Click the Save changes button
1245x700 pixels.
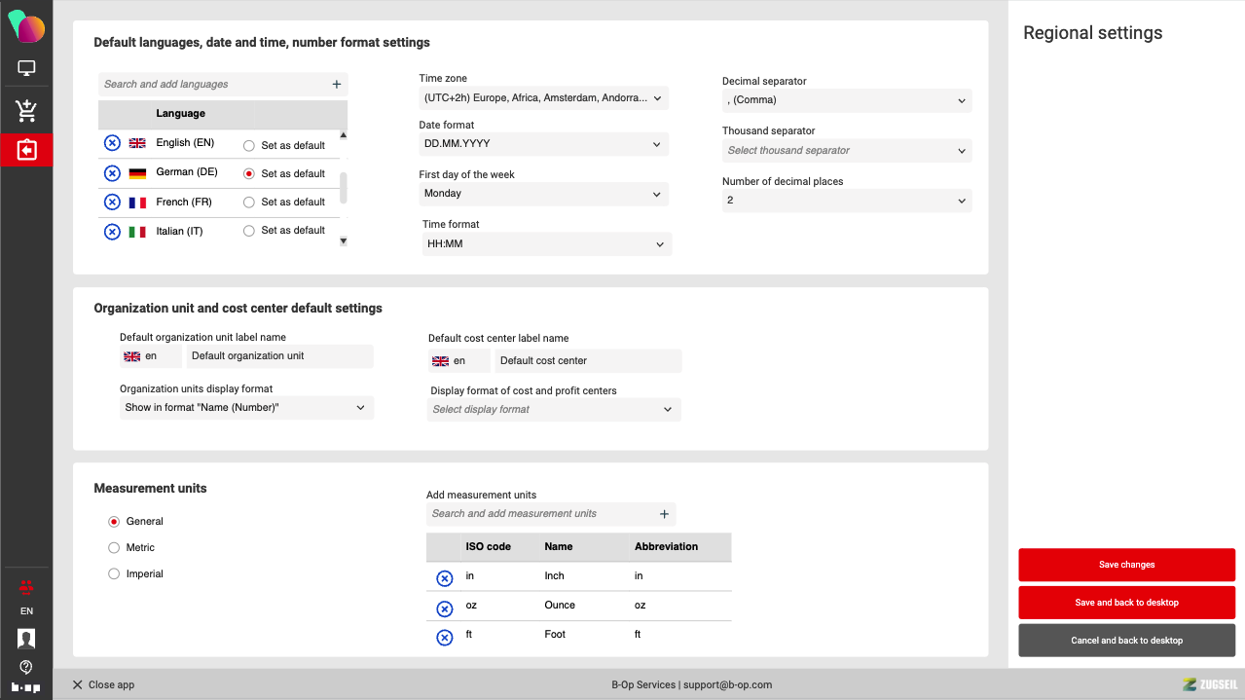[x=1126, y=565]
